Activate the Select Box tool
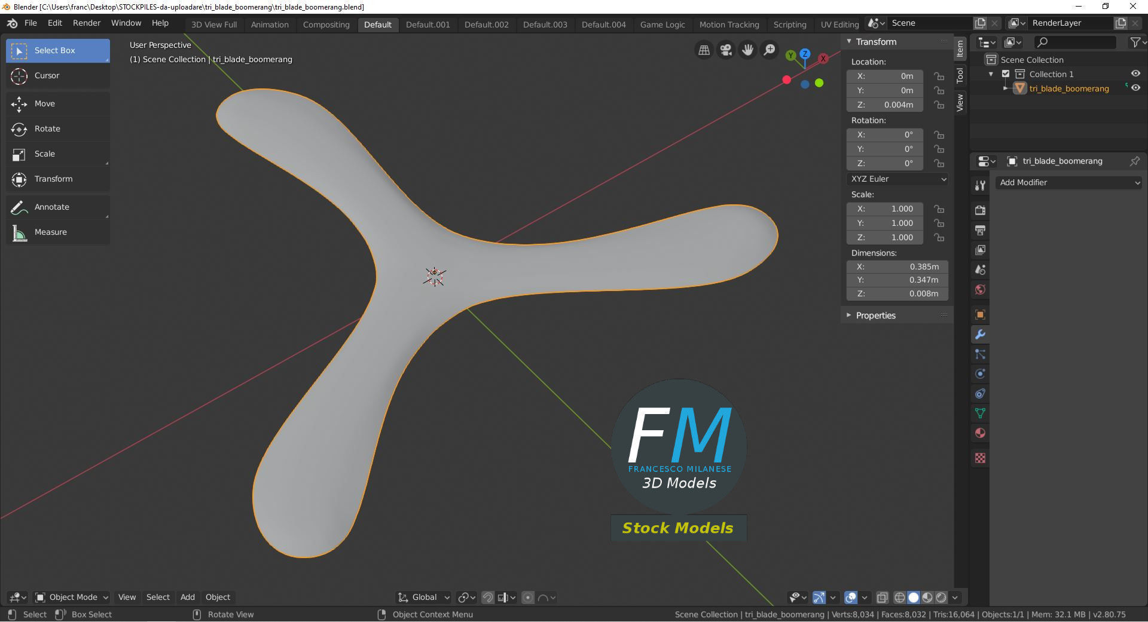Screen dimensions: 1148x622 point(58,51)
